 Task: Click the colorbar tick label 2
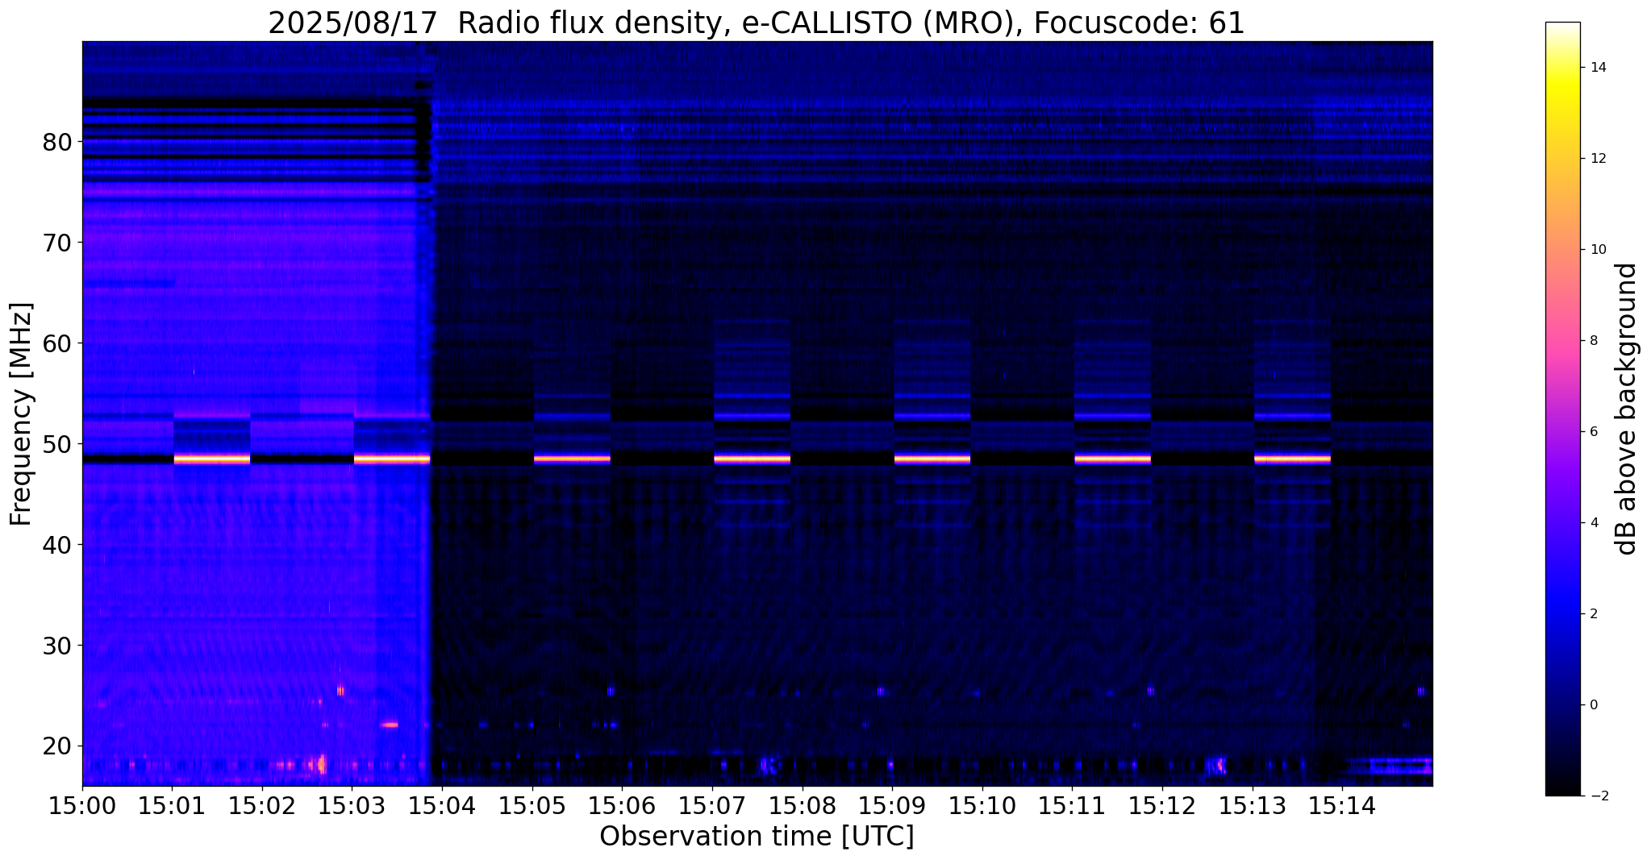tap(1593, 614)
